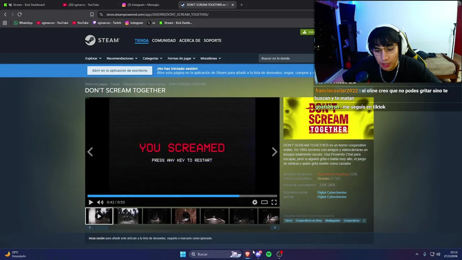Go to previous media with left arrow

(90, 152)
